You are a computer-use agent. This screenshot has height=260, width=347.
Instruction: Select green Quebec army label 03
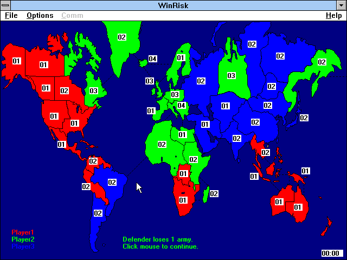tap(94, 90)
